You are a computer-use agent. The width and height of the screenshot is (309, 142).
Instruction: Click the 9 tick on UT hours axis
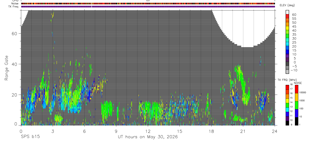(116, 131)
